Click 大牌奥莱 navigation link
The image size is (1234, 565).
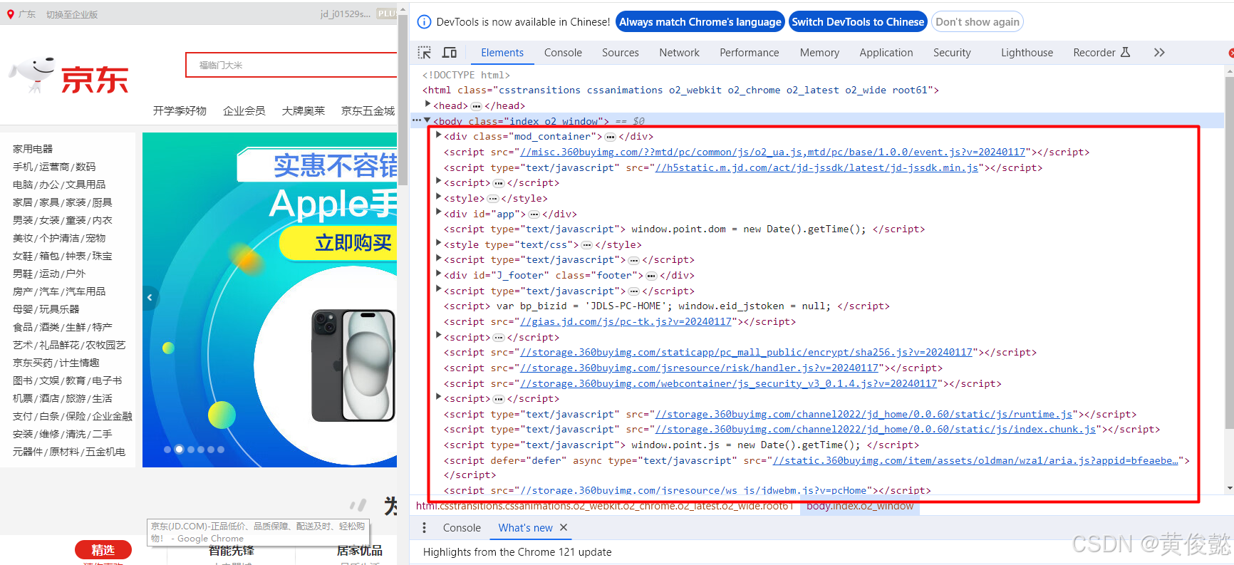304,110
